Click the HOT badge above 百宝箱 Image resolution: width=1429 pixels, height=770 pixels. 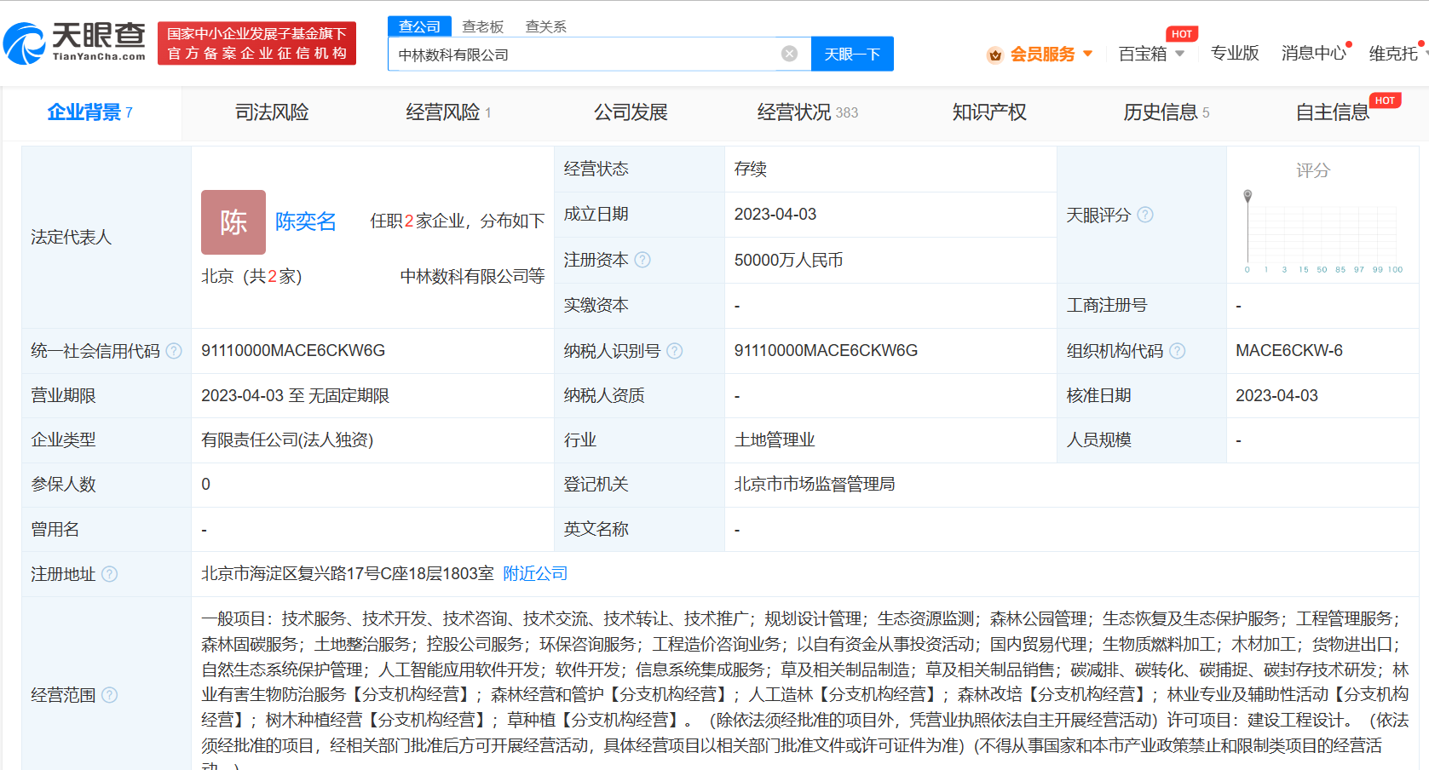[x=1182, y=34]
